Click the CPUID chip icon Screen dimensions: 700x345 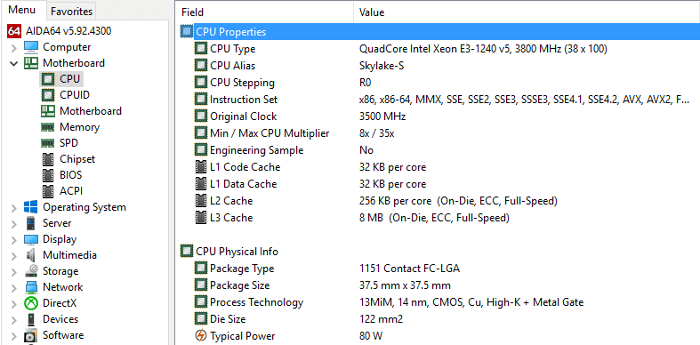[48, 95]
